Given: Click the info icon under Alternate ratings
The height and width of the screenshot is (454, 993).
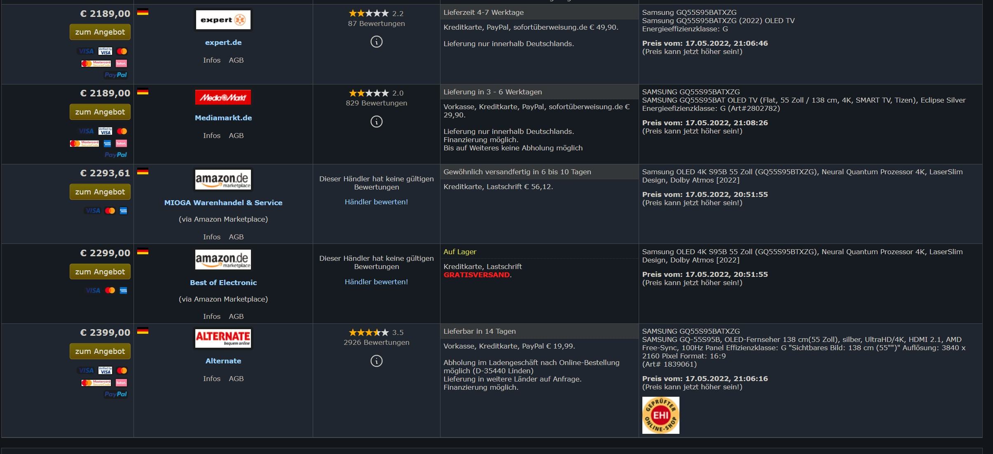Looking at the screenshot, I should coord(377,361).
